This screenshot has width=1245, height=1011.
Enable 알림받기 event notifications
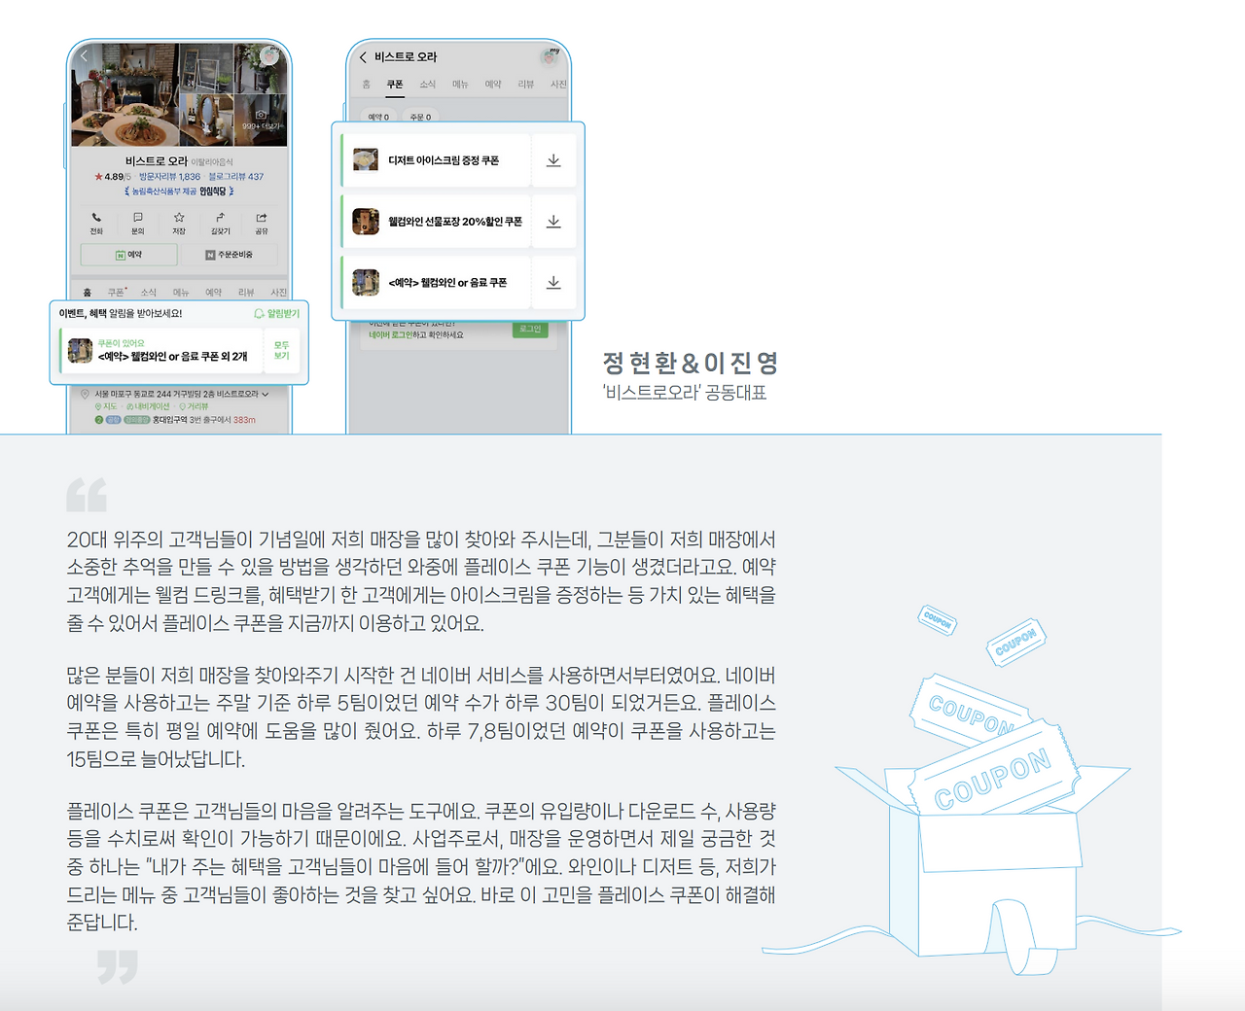tap(279, 313)
